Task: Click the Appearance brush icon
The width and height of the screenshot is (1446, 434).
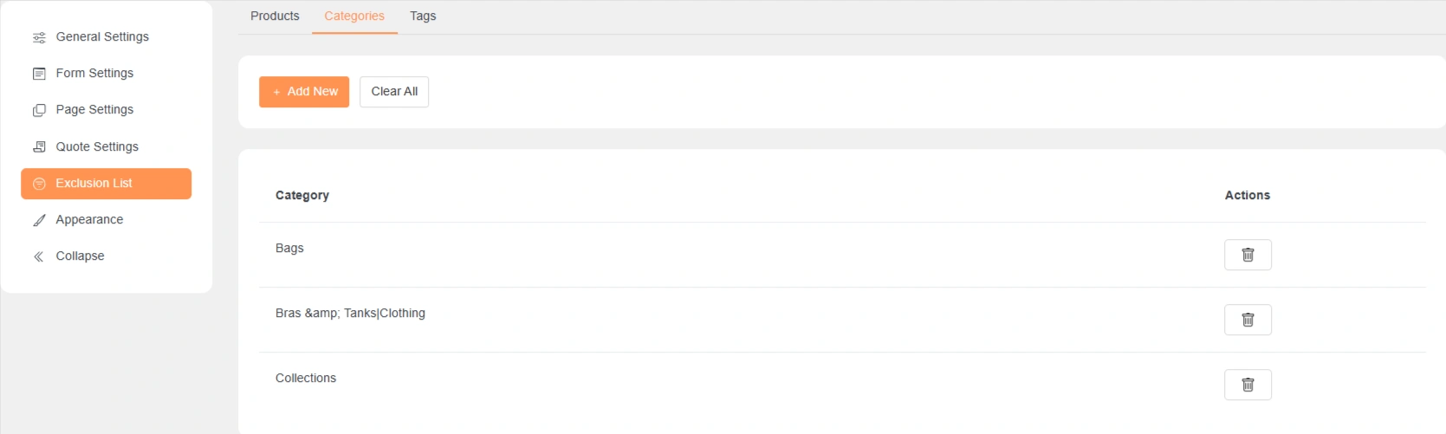Action: 39,220
